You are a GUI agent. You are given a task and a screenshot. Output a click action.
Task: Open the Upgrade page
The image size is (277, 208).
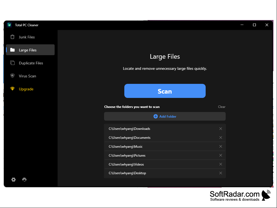(30, 89)
